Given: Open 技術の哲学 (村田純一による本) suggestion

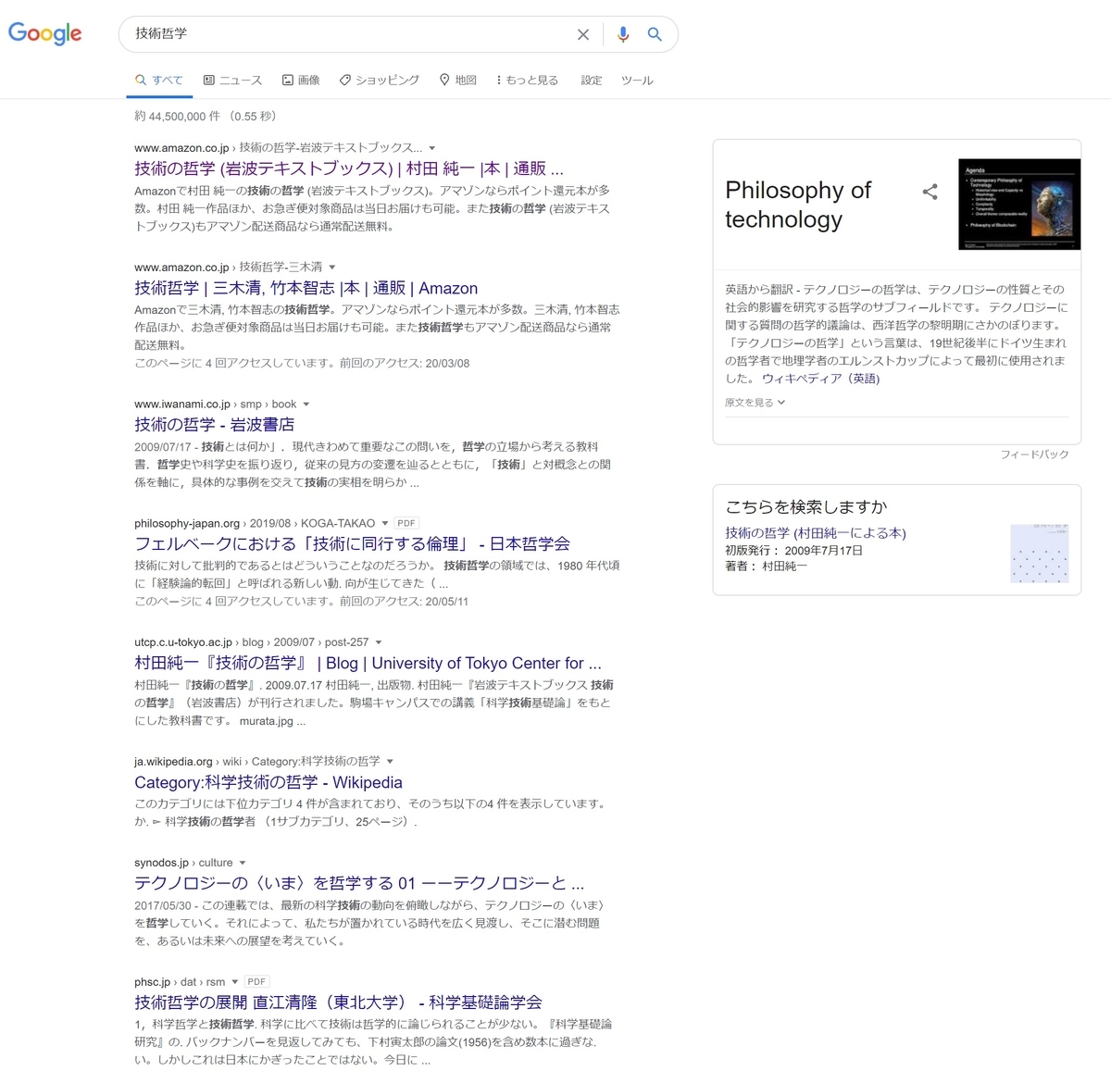Looking at the screenshot, I should [x=816, y=533].
